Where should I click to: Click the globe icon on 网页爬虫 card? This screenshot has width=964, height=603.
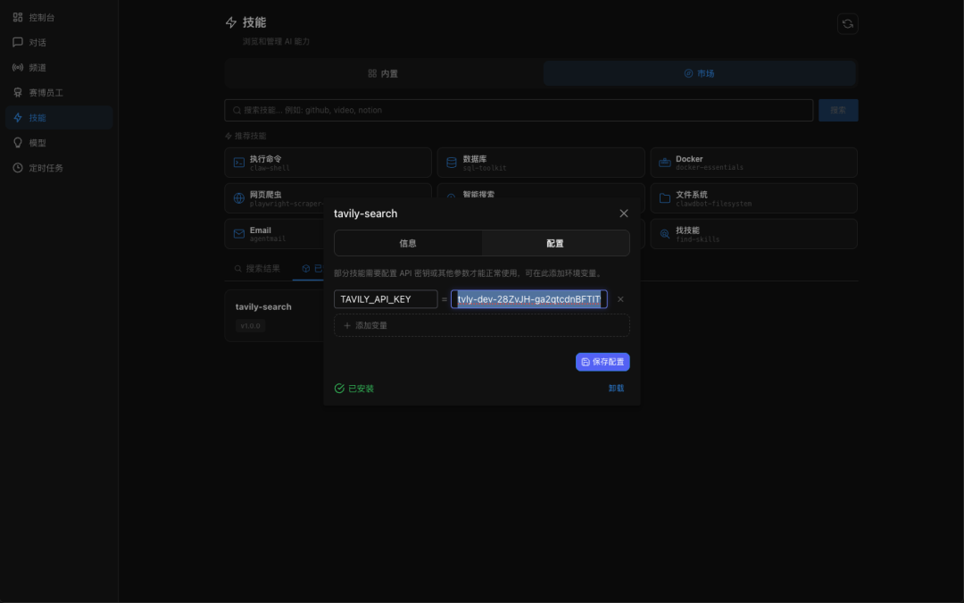click(x=239, y=198)
